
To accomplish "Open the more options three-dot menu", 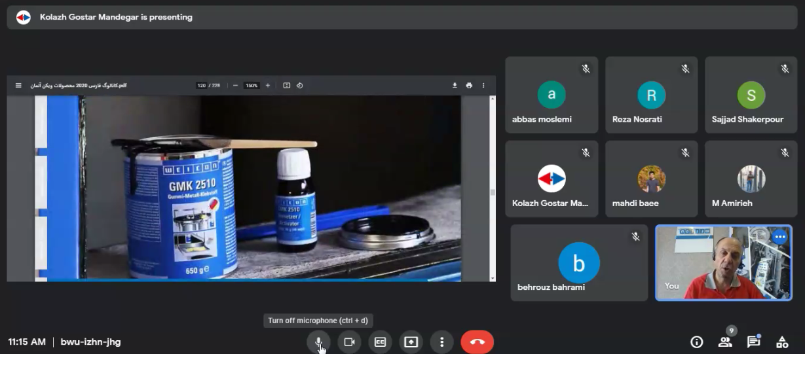I will click(442, 342).
